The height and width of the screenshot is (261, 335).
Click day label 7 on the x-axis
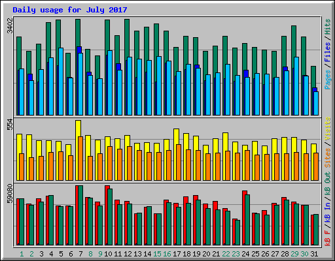tap(80, 254)
